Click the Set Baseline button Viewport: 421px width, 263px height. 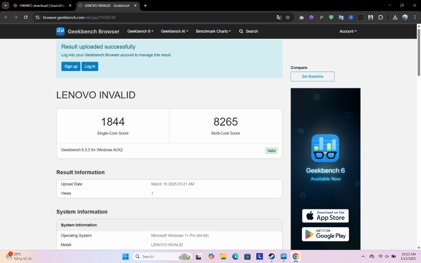click(x=313, y=76)
